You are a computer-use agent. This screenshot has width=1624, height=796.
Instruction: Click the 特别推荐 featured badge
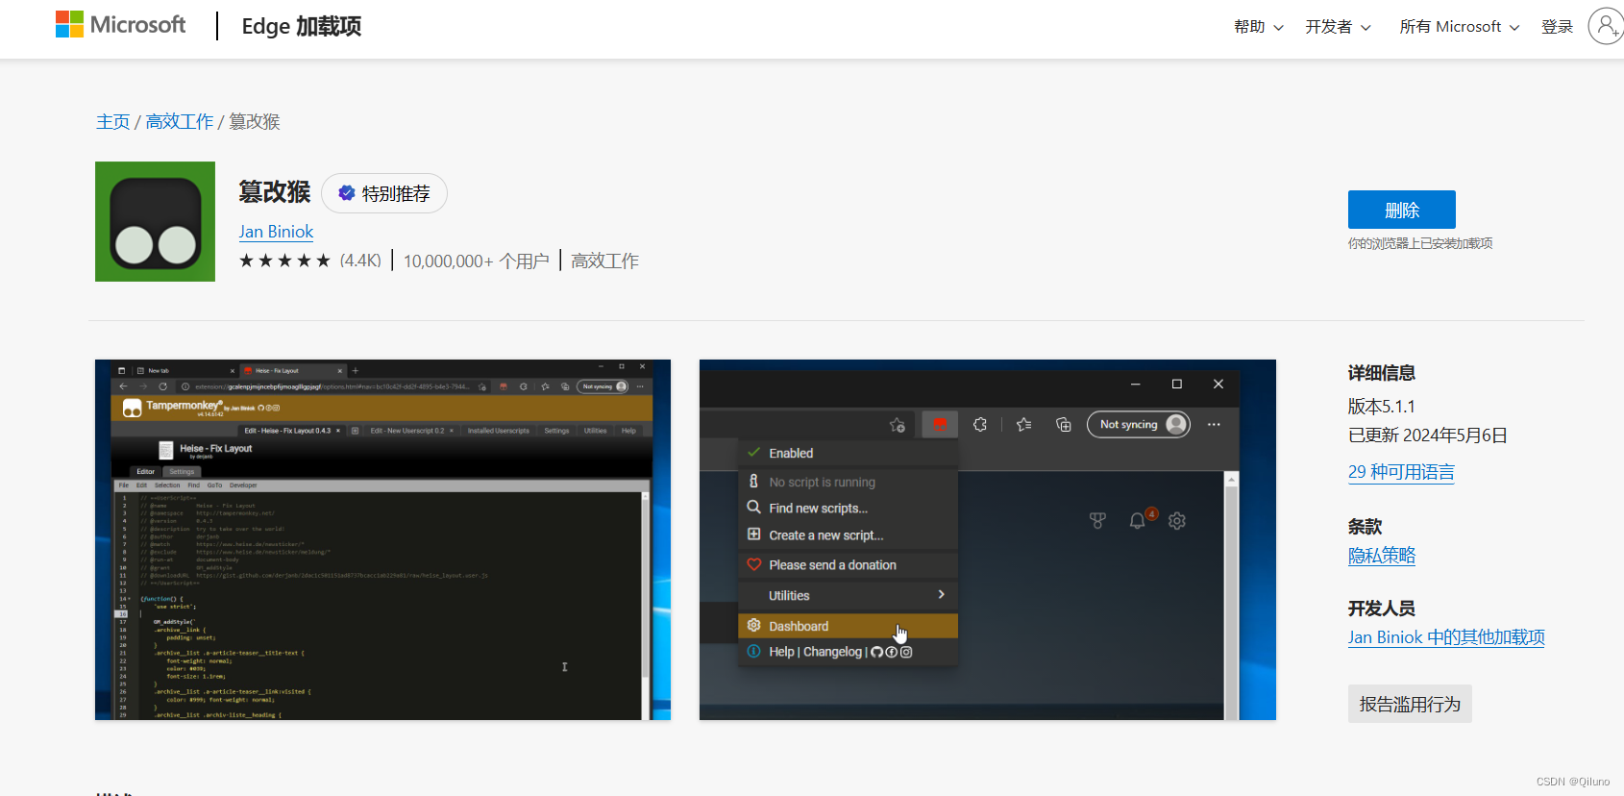(384, 193)
